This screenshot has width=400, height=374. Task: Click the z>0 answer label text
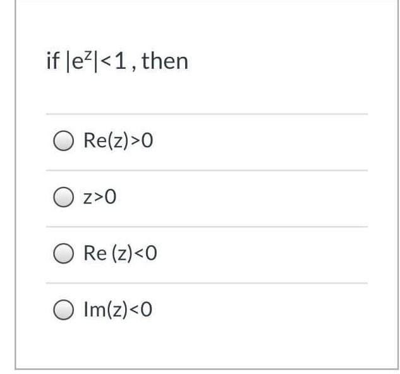[100, 197]
